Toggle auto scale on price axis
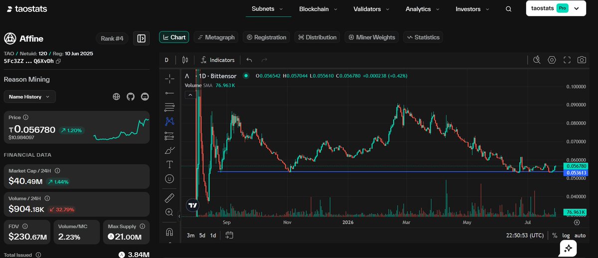 point(580,236)
